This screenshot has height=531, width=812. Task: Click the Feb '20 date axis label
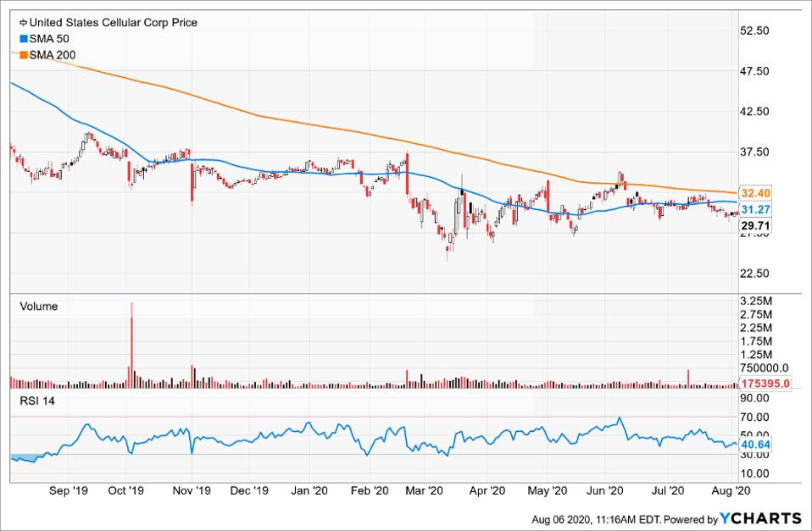point(370,490)
